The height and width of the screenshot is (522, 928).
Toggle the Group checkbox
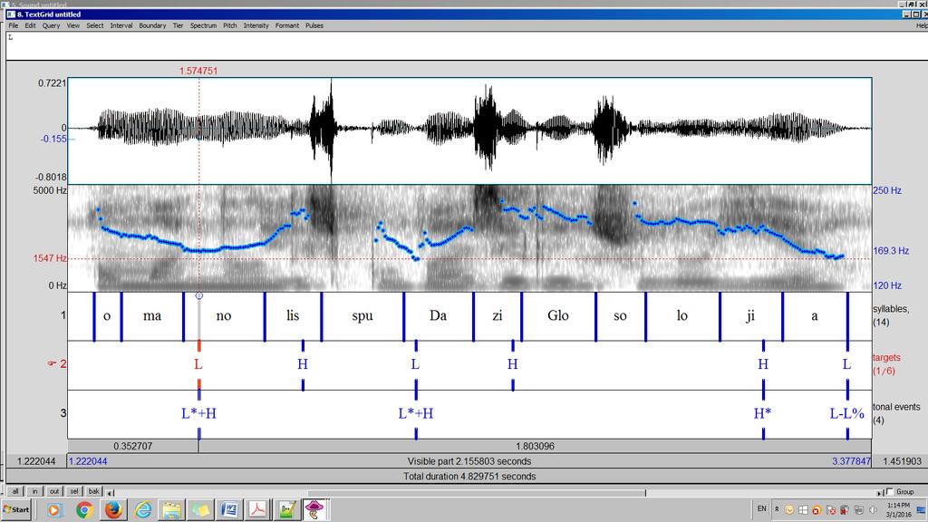(x=890, y=492)
